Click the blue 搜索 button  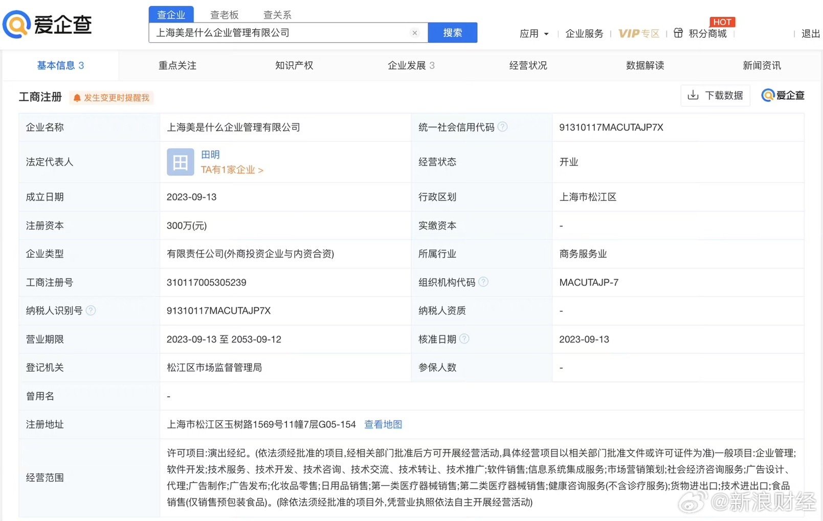coord(452,33)
